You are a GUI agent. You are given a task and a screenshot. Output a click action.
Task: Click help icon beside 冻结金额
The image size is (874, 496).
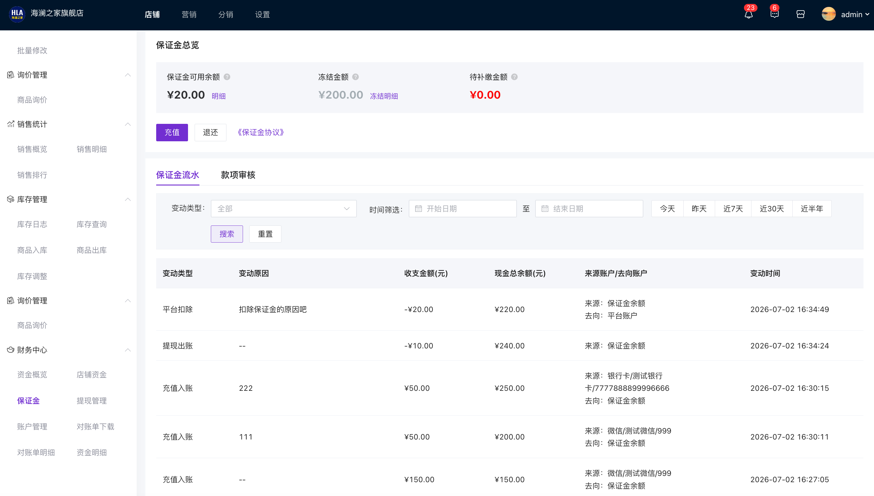[355, 77]
